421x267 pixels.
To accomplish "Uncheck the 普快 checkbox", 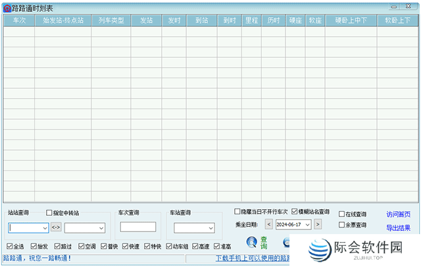I will tap(104, 246).
